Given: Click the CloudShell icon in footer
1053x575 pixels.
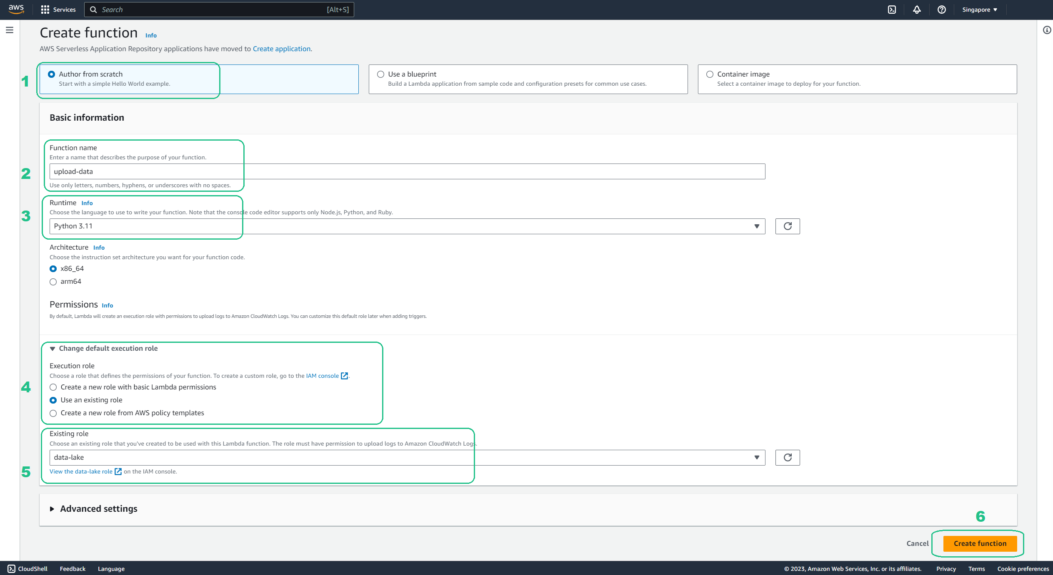Looking at the screenshot, I should coord(11,569).
